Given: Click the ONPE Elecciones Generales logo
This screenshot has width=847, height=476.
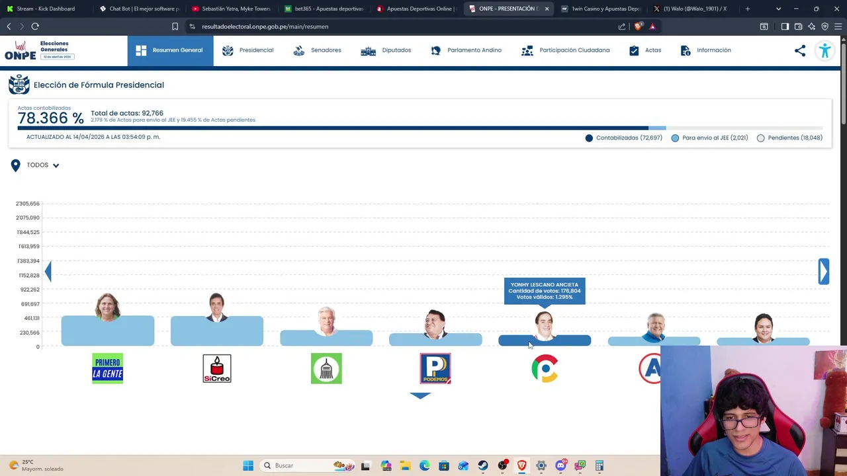Looking at the screenshot, I should pyautogui.click(x=39, y=50).
